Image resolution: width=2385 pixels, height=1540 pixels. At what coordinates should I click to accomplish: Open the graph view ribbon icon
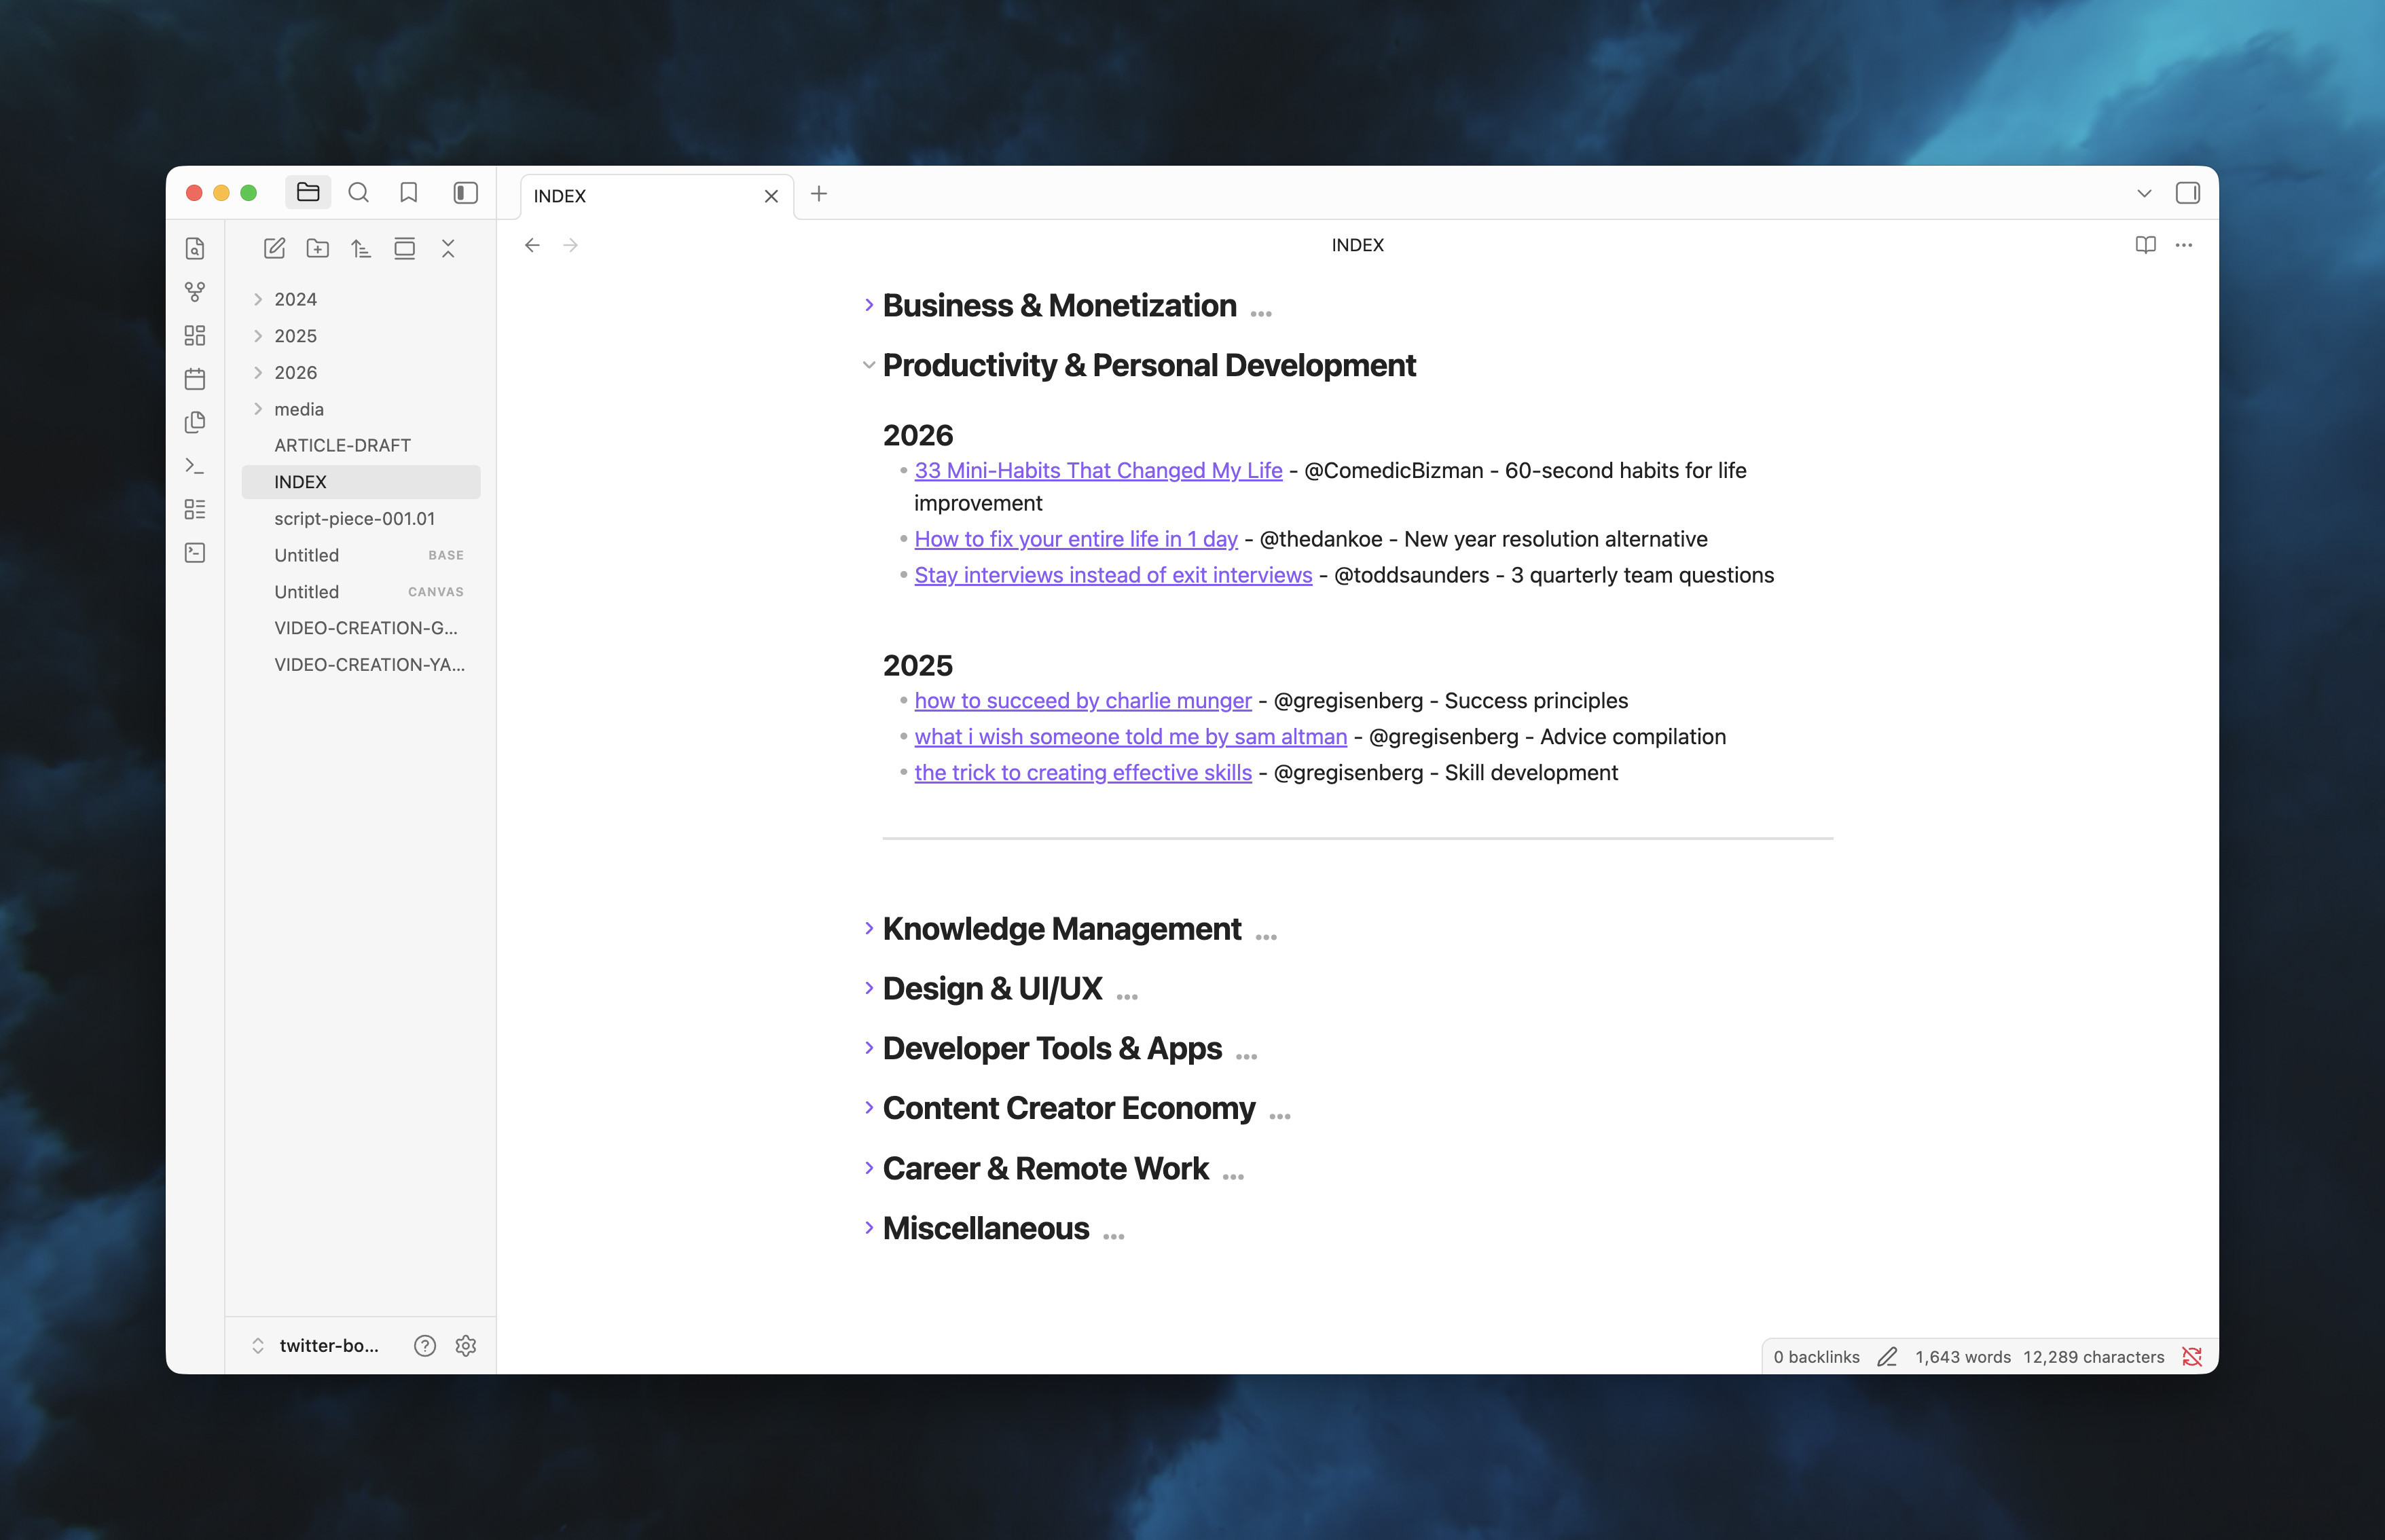195,292
